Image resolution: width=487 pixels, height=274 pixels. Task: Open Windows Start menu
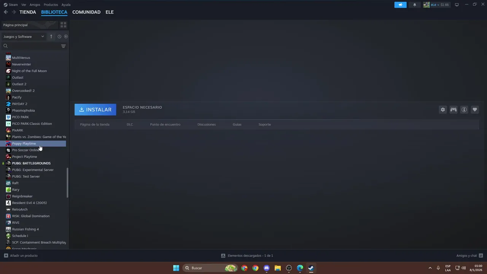pyautogui.click(x=176, y=268)
